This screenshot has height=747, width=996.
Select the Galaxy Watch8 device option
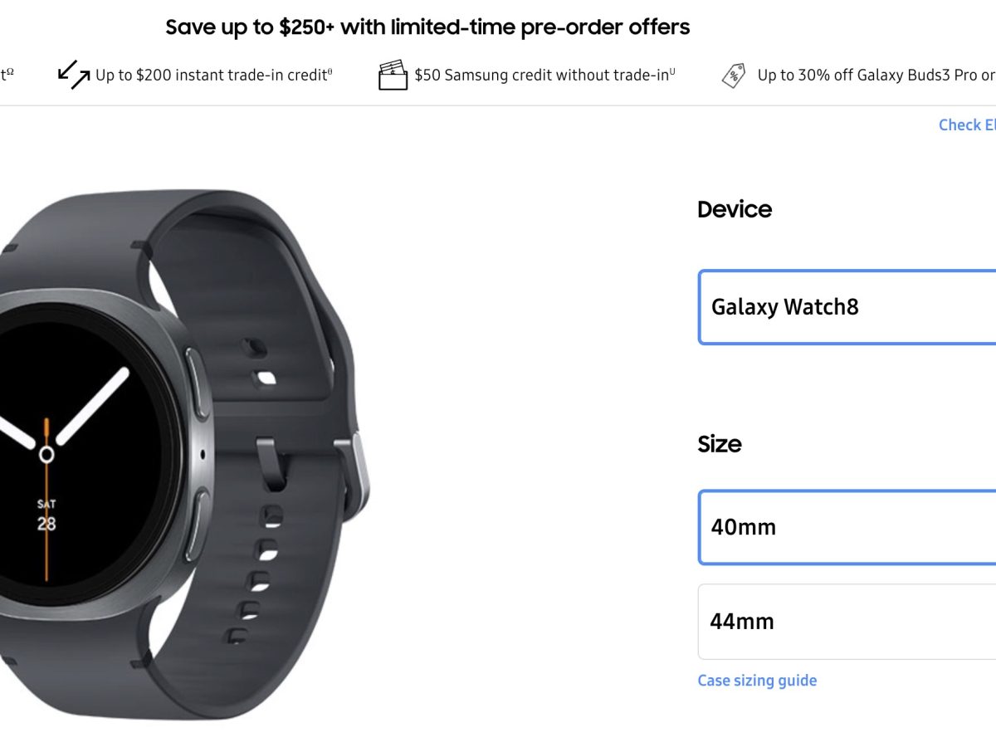pos(847,307)
